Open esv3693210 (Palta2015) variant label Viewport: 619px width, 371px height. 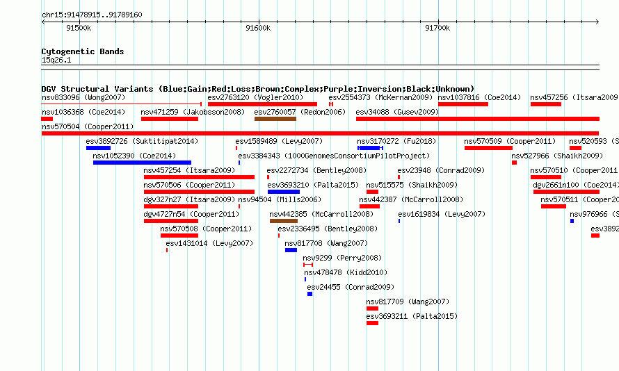[313, 185]
